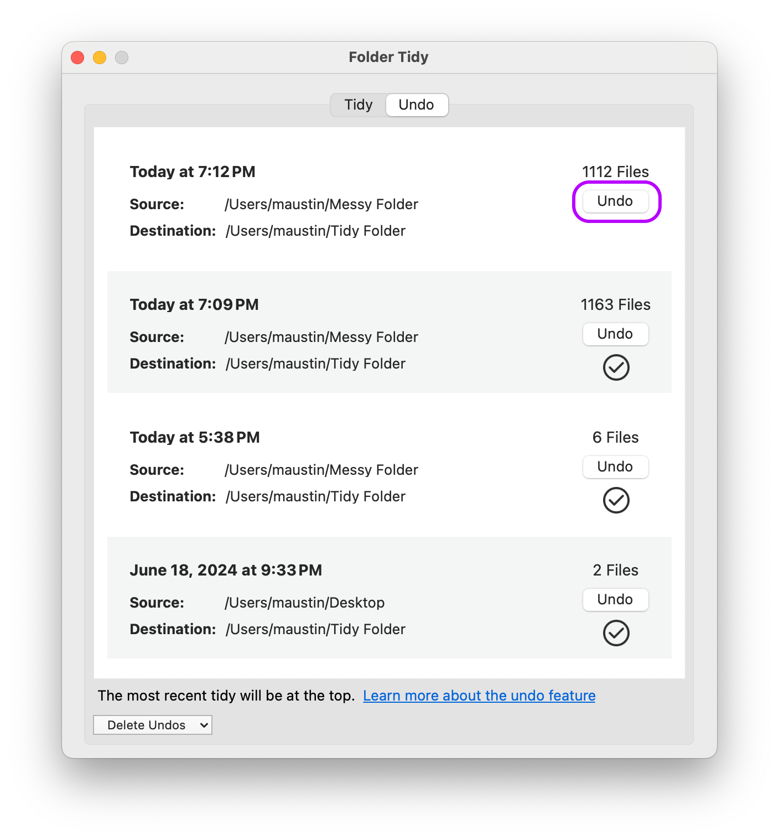
Task: Open Learn more about the undo feature link
Action: [479, 696]
